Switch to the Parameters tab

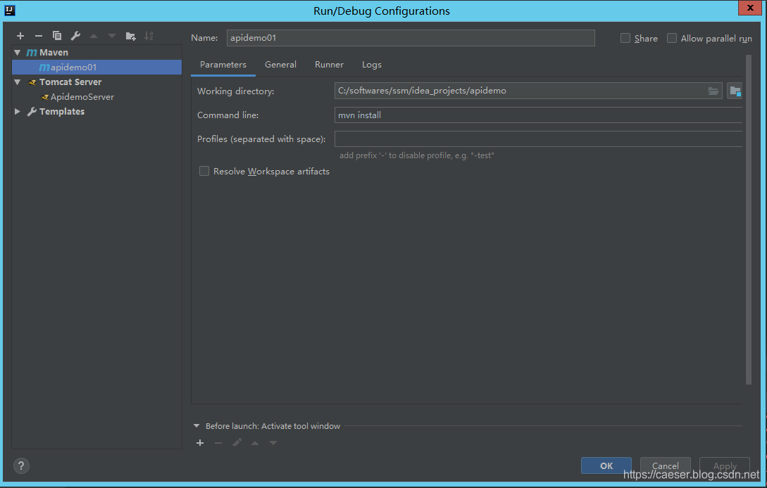click(223, 65)
